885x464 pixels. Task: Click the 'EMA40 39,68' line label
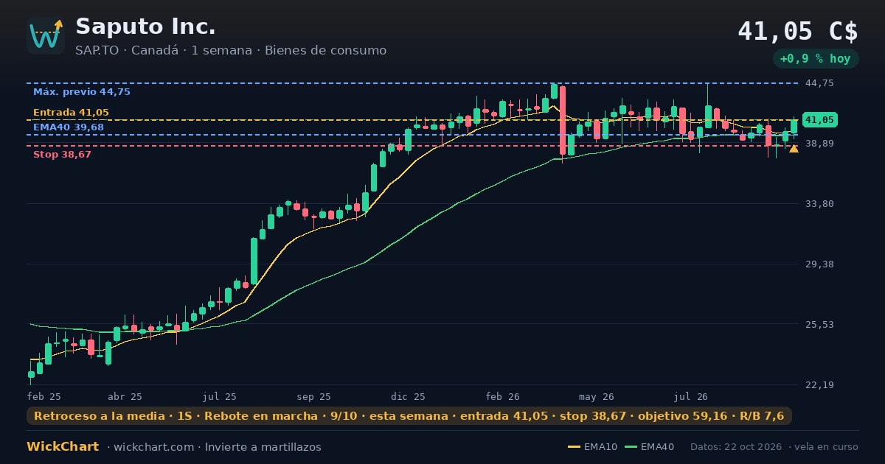coord(69,127)
